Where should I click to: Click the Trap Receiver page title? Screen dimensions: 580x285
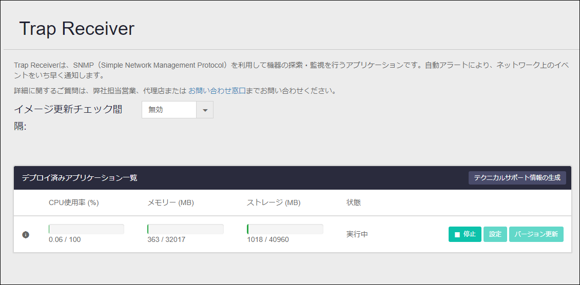point(76,29)
